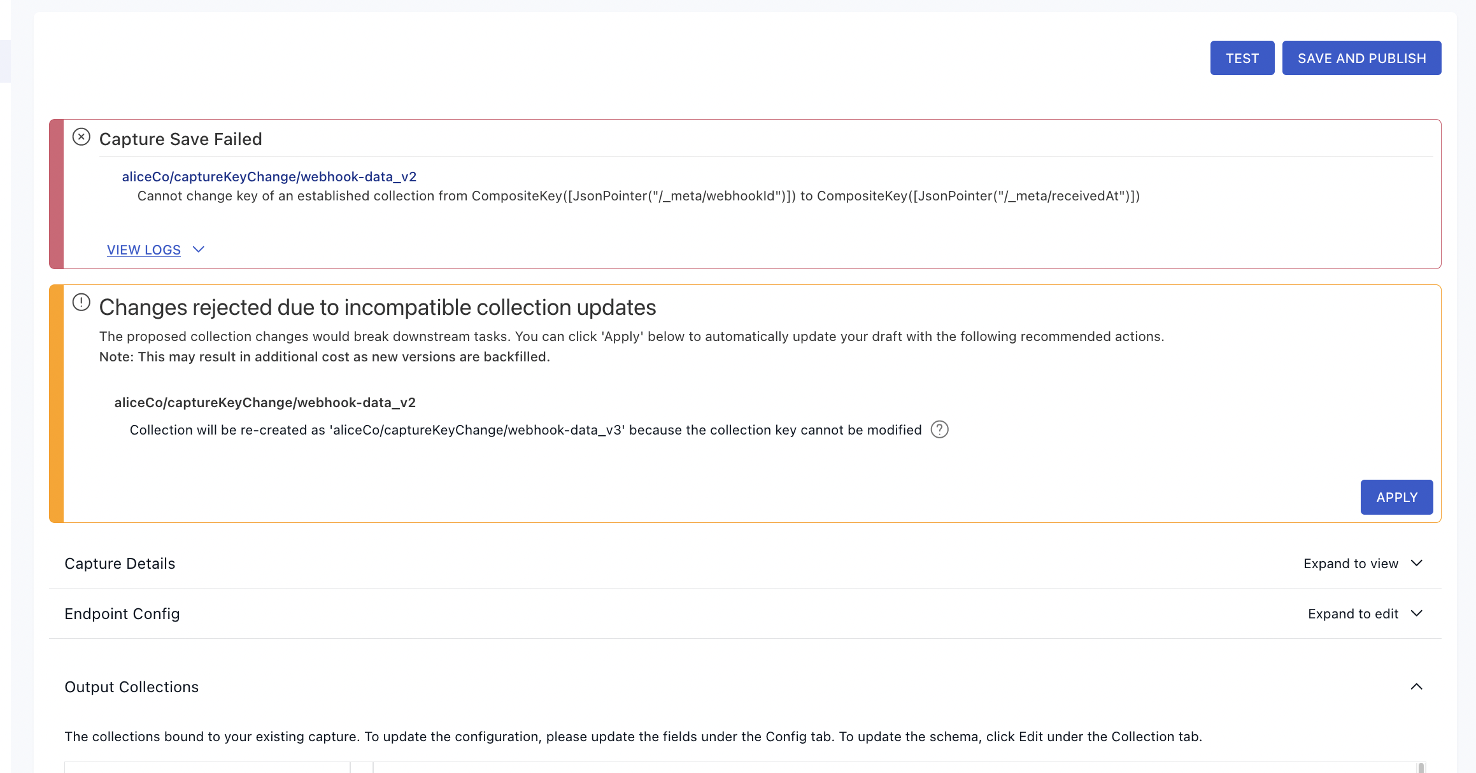1476x773 pixels.
Task: Click the error X icon beside Capture Save Failed
Action: 81,137
